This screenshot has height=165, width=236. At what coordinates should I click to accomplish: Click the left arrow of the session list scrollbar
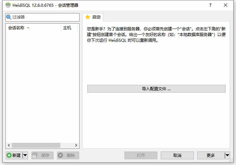click(x=9, y=145)
